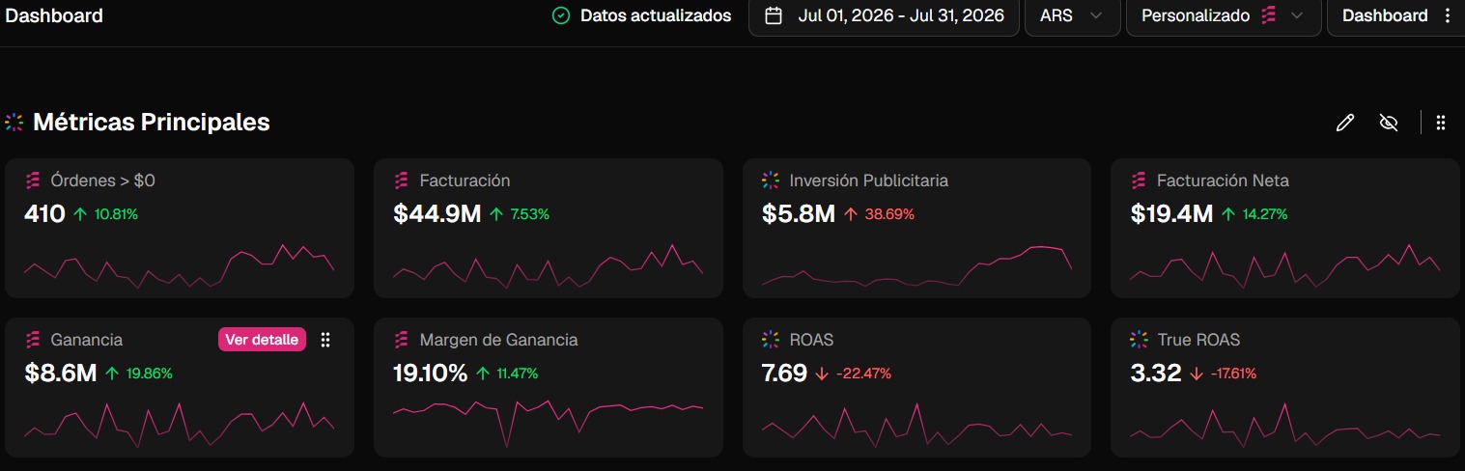1465x471 pixels.
Task: Click the pink icon next to Órdenes > $0
Action: click(32, 180)
